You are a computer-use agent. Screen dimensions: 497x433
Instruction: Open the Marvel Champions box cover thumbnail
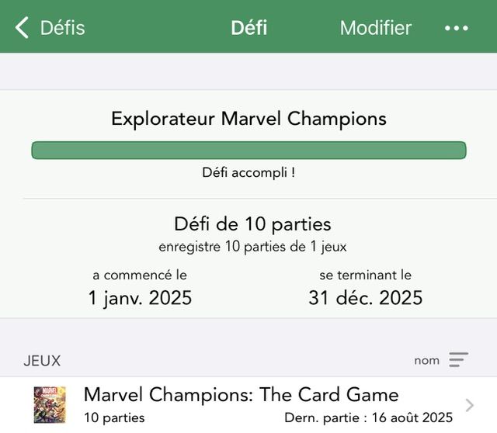click(50, 404)
